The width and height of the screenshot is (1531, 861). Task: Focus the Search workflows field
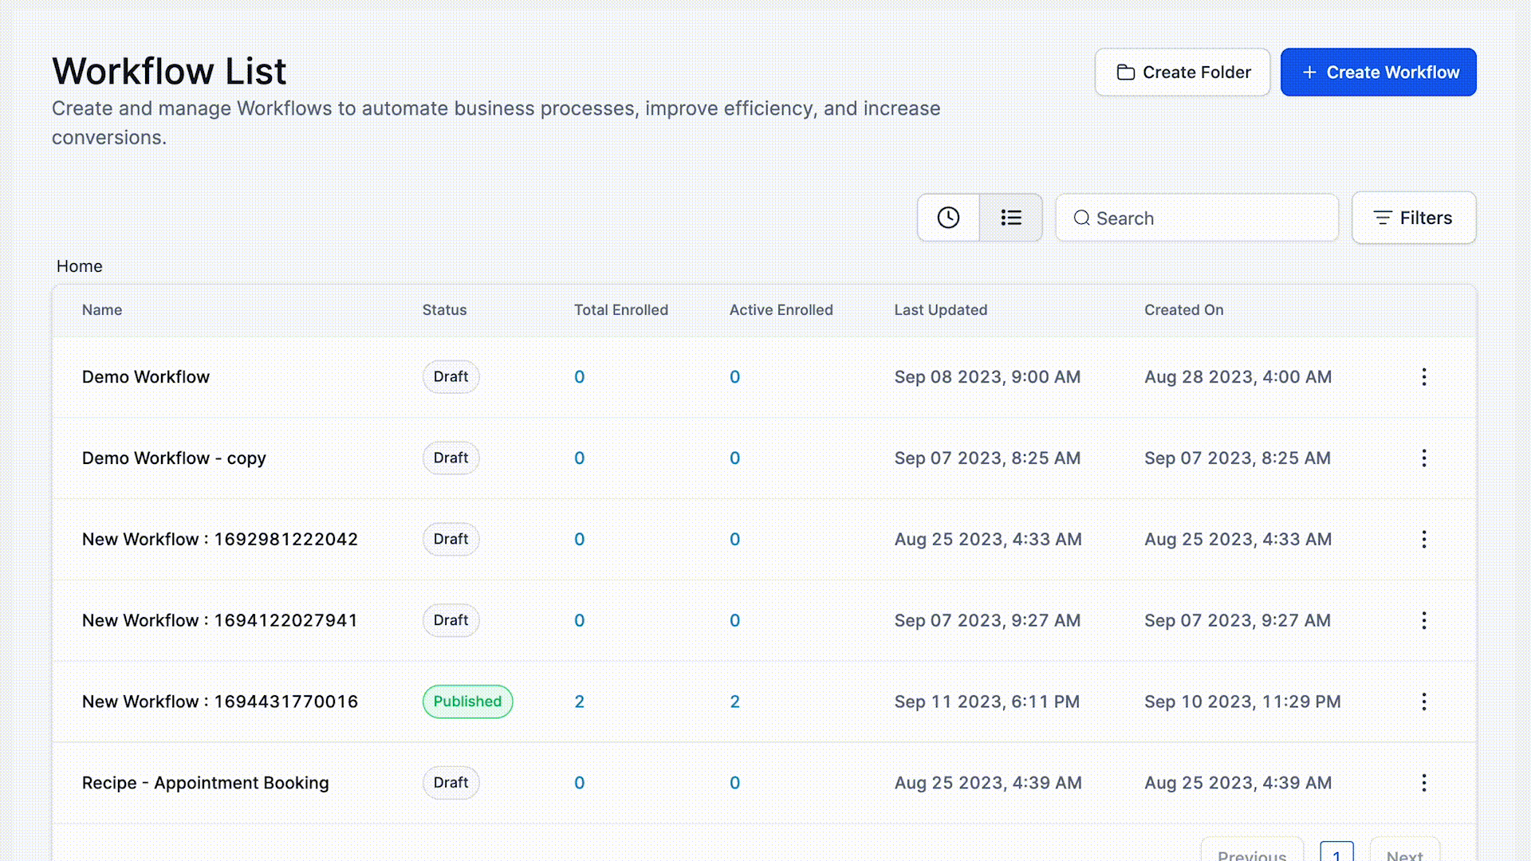pos(1204,218)
